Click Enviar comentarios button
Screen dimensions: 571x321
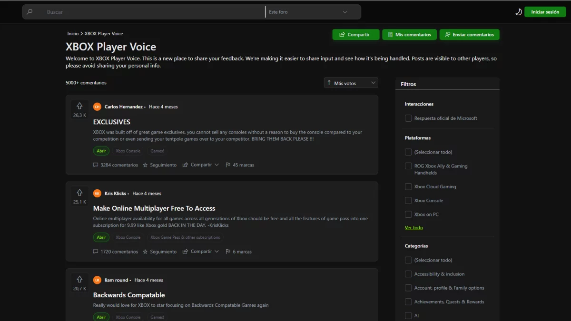(x=470, y=35)
